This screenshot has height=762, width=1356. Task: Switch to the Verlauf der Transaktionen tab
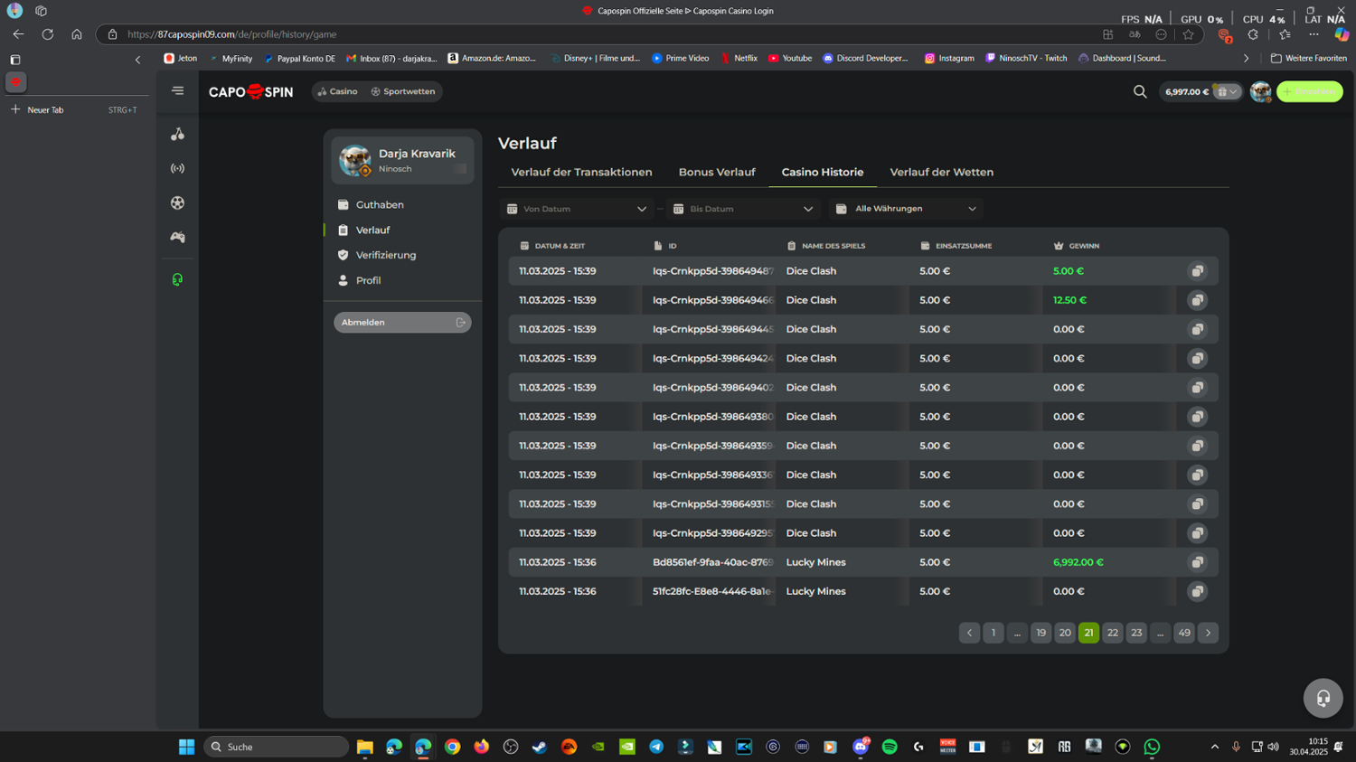tap(581, 172)
